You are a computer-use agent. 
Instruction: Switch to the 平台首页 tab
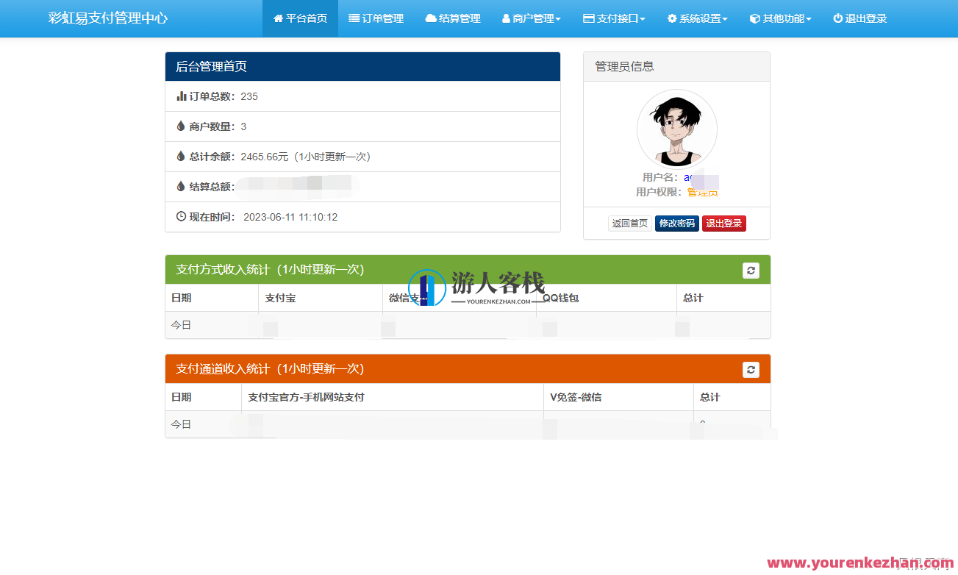(300, 18)
